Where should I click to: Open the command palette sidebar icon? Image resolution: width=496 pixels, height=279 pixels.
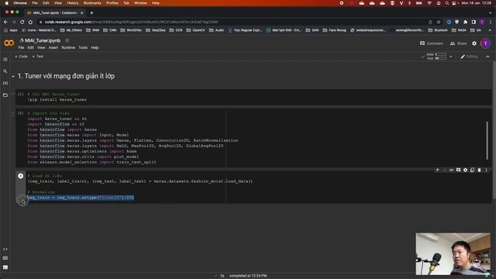5,258
